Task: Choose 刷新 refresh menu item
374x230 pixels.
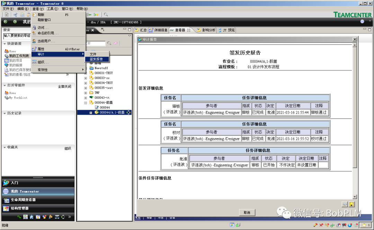Action: pyautogui.click(x=59, y=15)
